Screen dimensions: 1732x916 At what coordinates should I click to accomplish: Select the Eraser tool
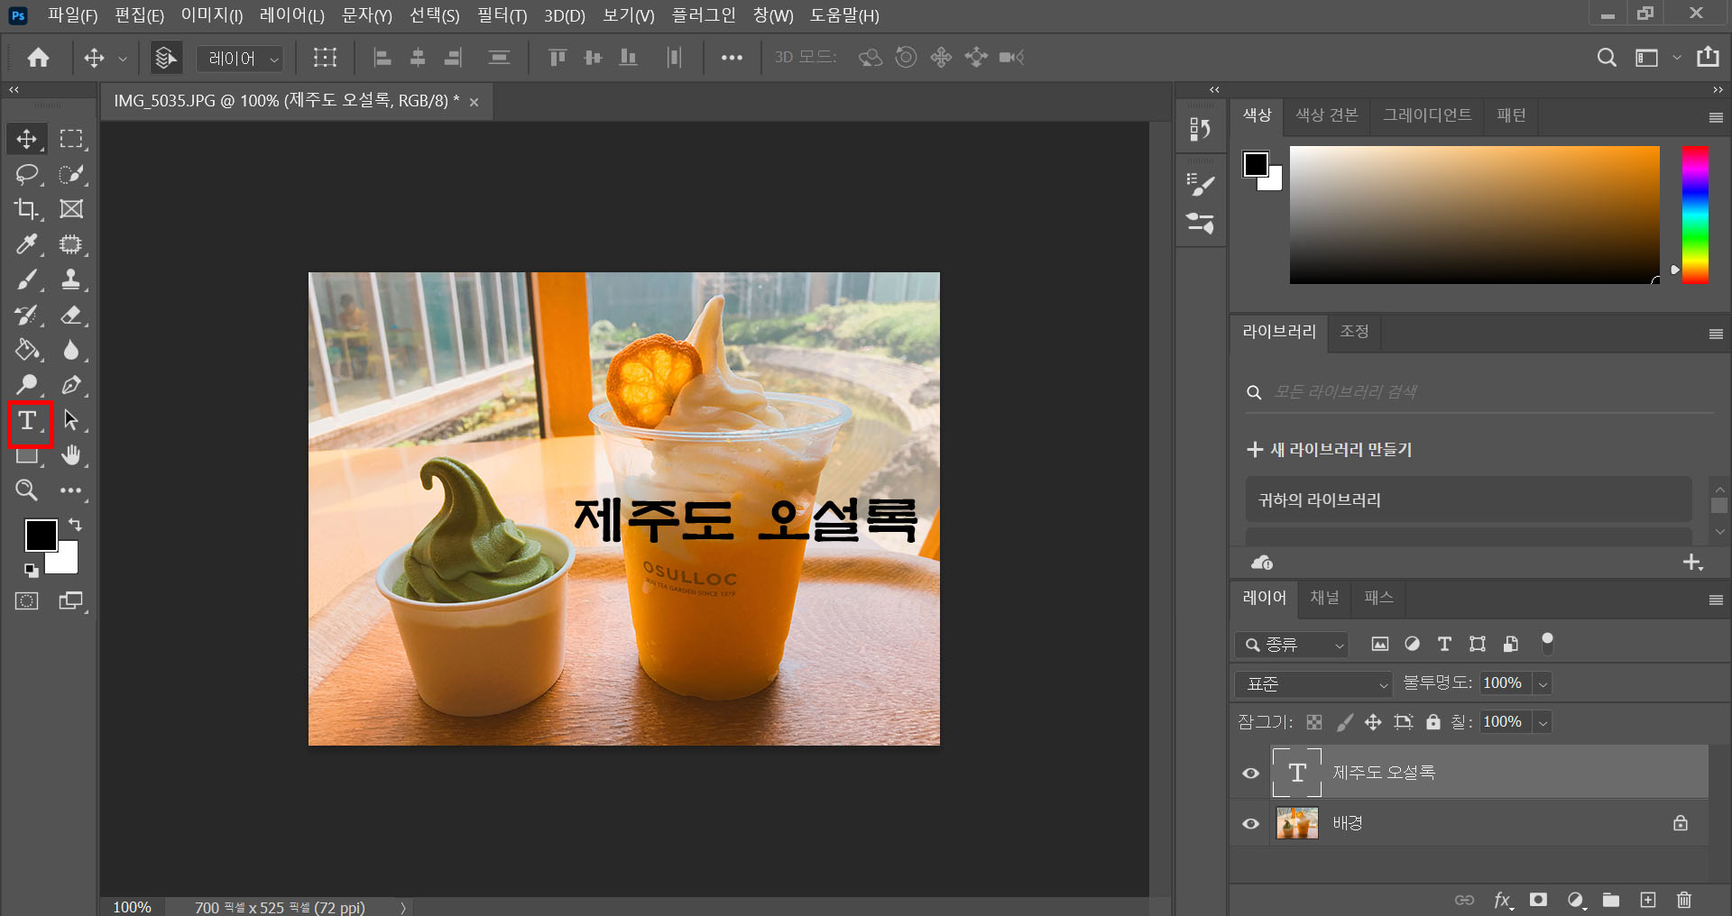(x=71, y=315)
